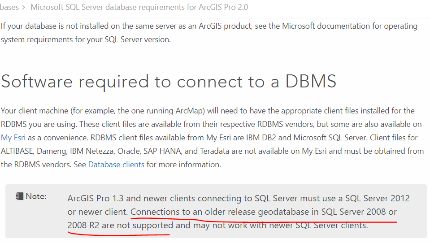Click the underlined "2008 R2 are not supported" text
Screen dimensions: 430x243
(120, 225)
